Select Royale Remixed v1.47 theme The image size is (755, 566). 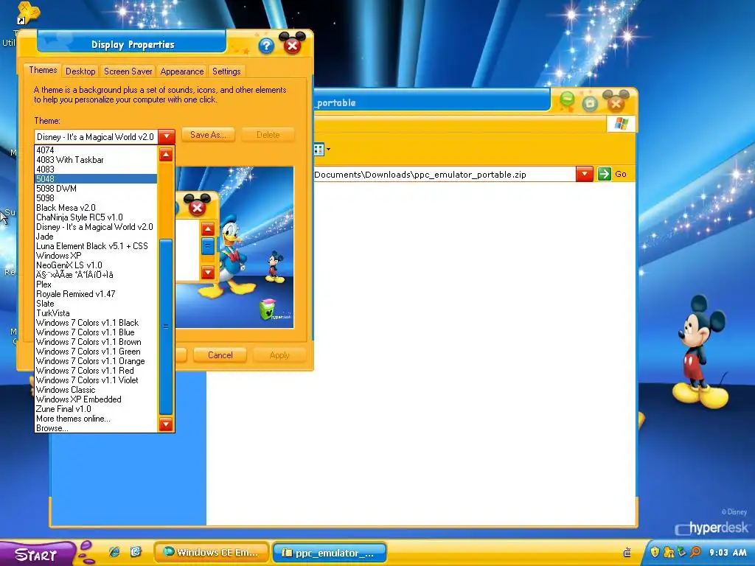[x=97, y=294]
